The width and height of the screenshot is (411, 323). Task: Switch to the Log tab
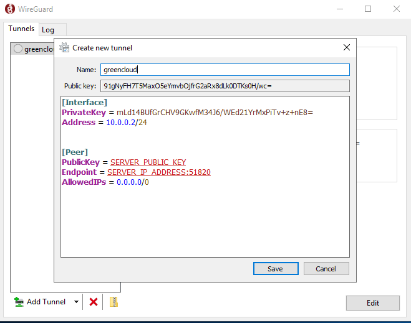click(x=52, y=30)
